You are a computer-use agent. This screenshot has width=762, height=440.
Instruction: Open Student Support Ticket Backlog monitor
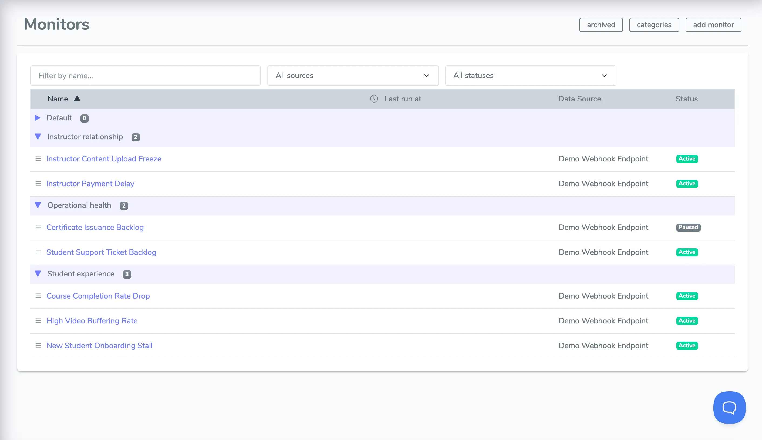click(101, 252)
